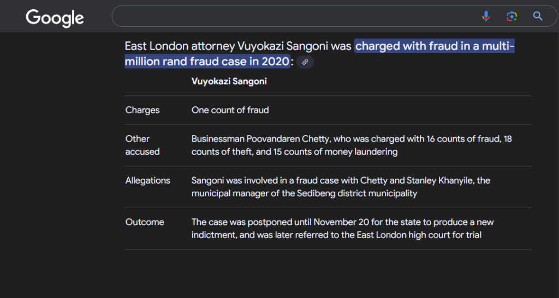Click the 'Other accused' row label
Screen dimensions: 559x298
tap(142, 145)
